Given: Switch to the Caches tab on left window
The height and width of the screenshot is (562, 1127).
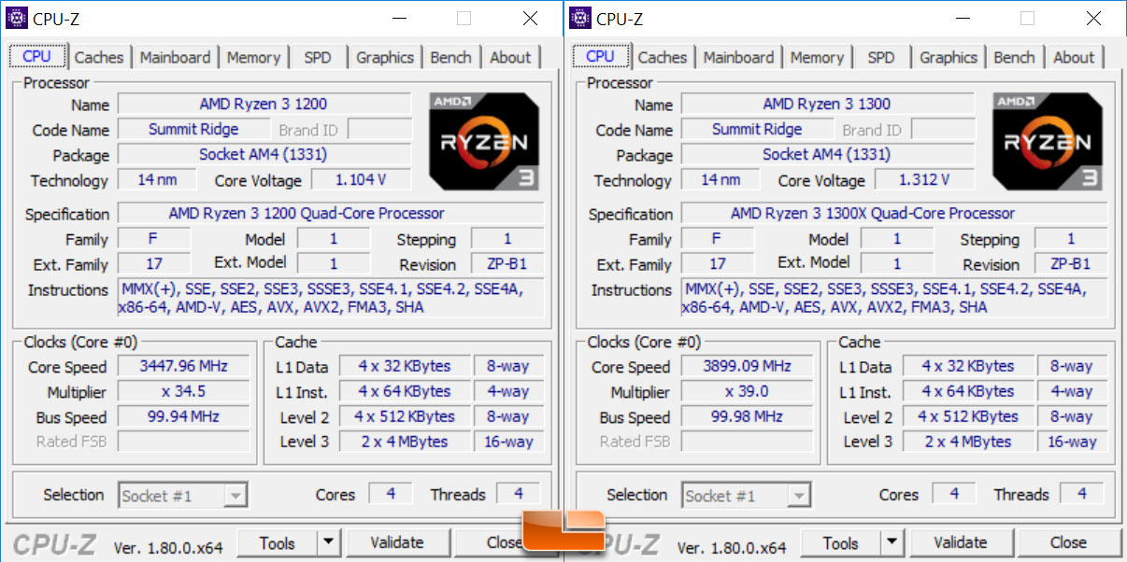Looking at the screenshot, I should [99, 57].
